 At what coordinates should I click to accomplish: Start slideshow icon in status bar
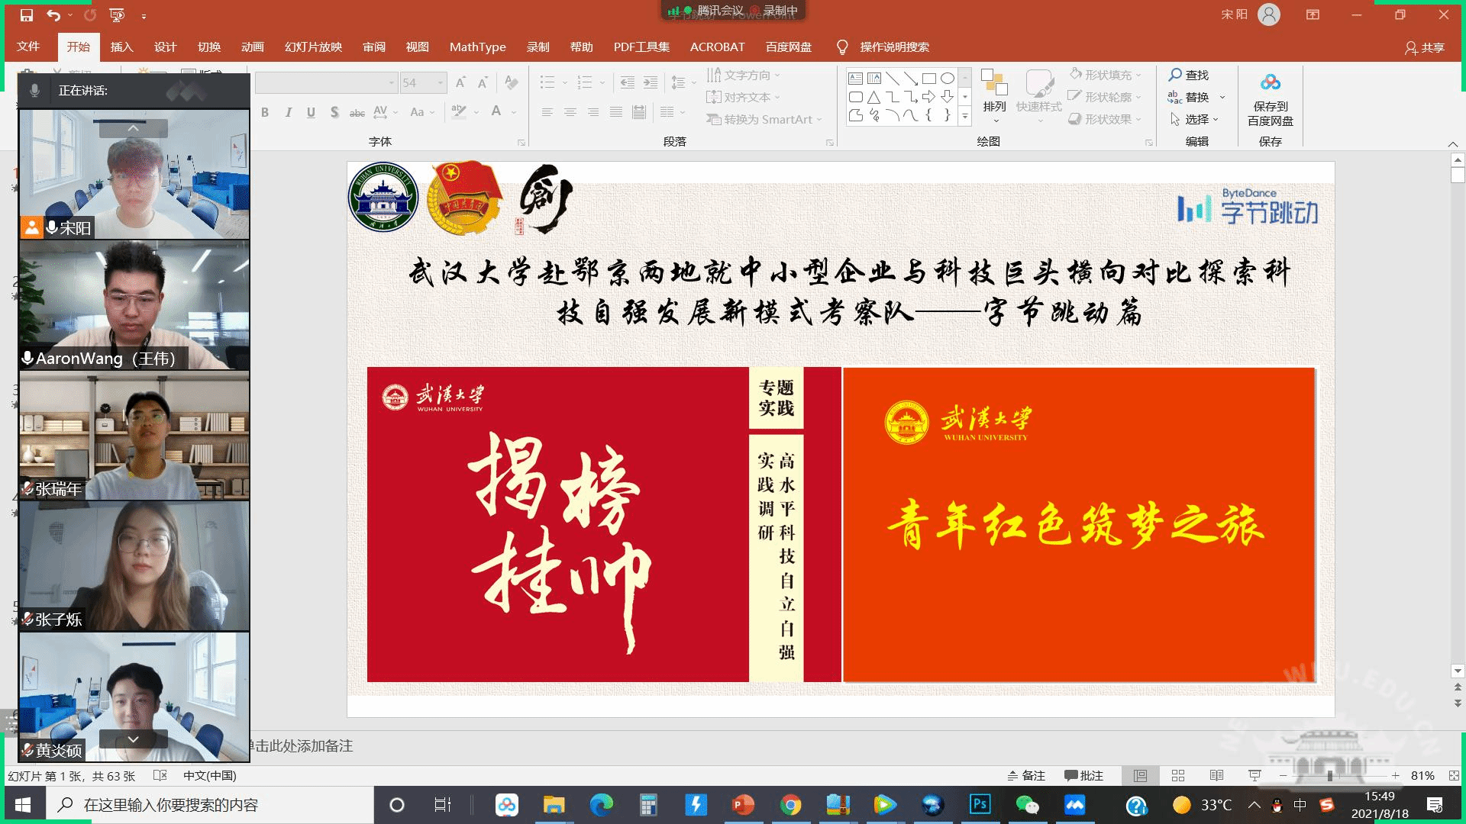[1254, 775]
